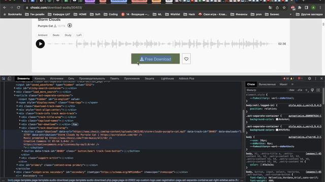Toggle the .cls classes panel

[x=300, y=90]
